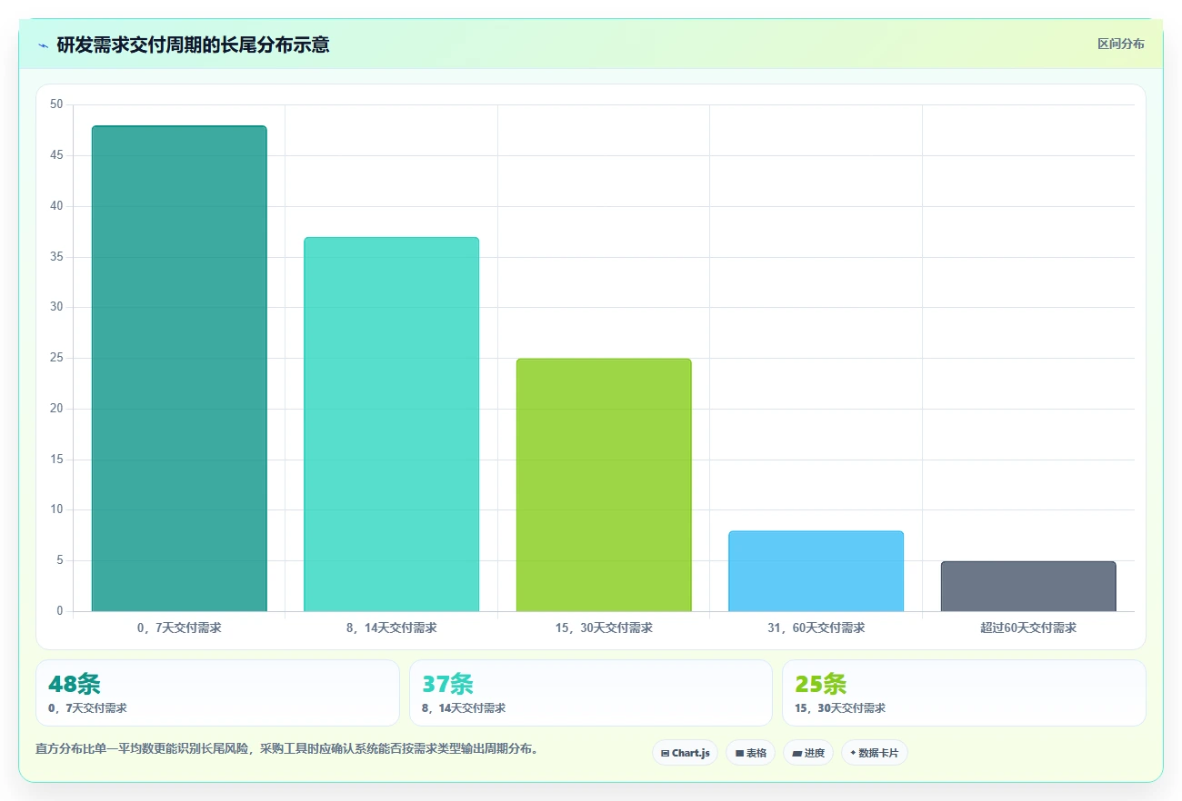Click the title 研发需求交付周期的长尾分布示意

(193, 44)
